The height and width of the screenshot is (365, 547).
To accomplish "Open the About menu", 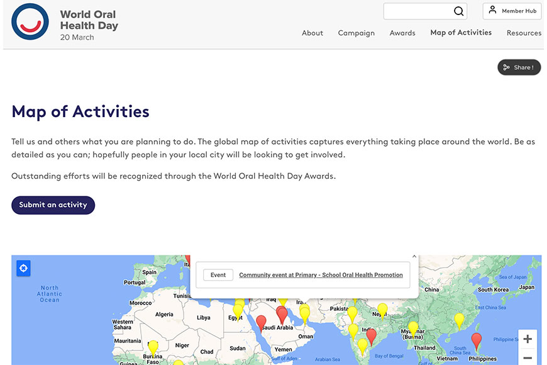I will tap(312, 33).
